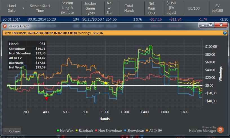Open the help icon in the filter bar
The image size is (230, 138).
pos(225,33)
